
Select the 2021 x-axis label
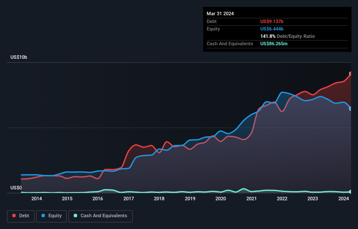(x=251, y=199)
